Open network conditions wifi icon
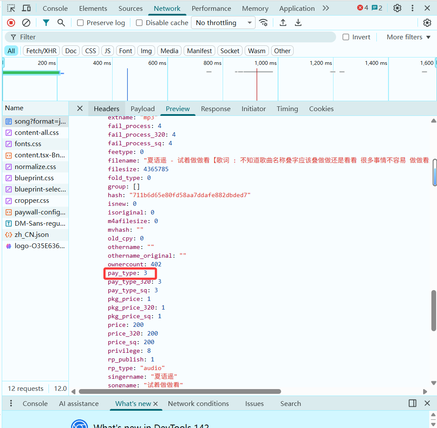Viewport: 437px width, 428px height. (263, 23)
